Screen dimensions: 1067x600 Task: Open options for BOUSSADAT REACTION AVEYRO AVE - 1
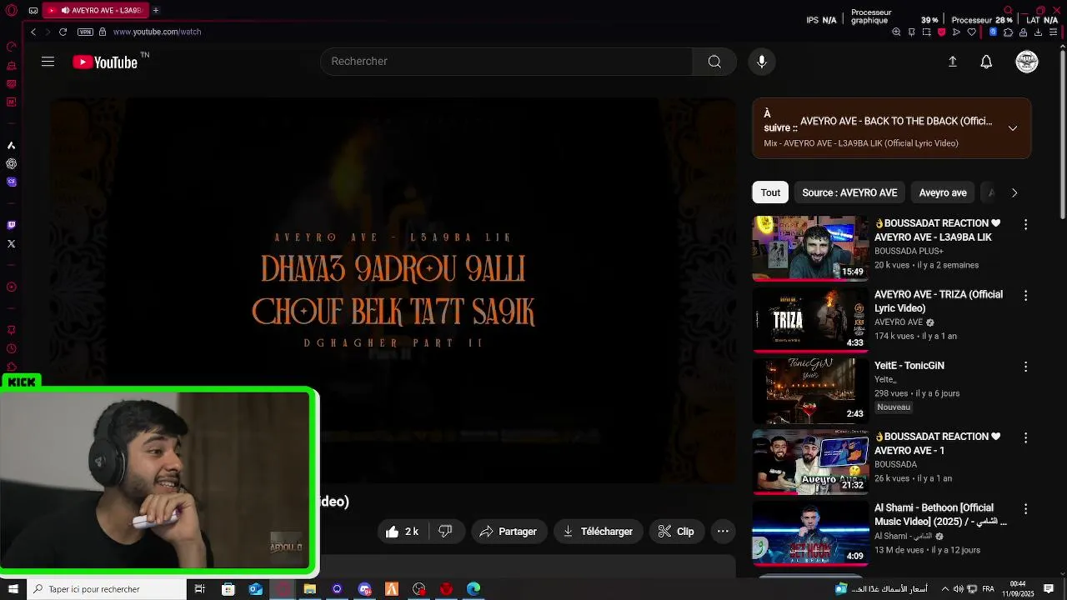(1025, 437)
